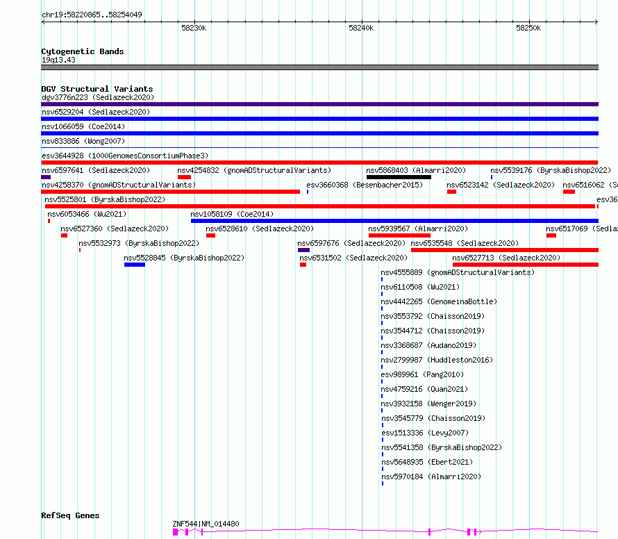
Task: Click the 58230k ruler position label
Action: coord(194,28)
